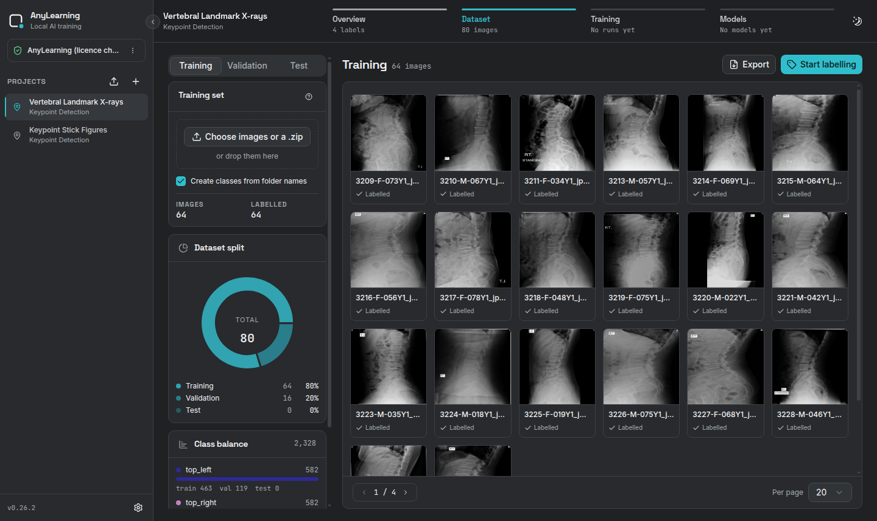The height and width of the screenshot is (521, 877).
Task: Open image 3221-M-042Y1 thumbnail
Action: coord(810,250)
